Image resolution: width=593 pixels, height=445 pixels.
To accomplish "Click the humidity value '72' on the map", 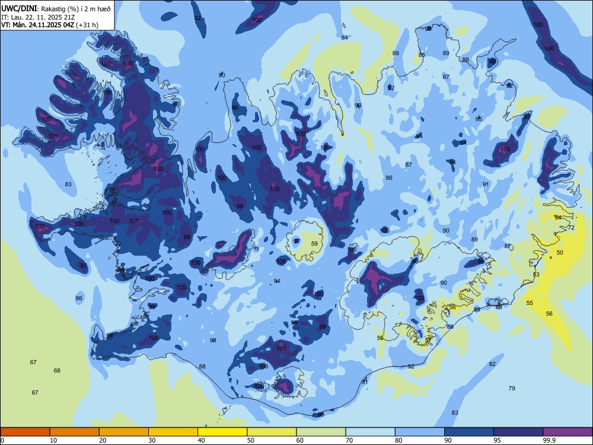I will (571, 228).
